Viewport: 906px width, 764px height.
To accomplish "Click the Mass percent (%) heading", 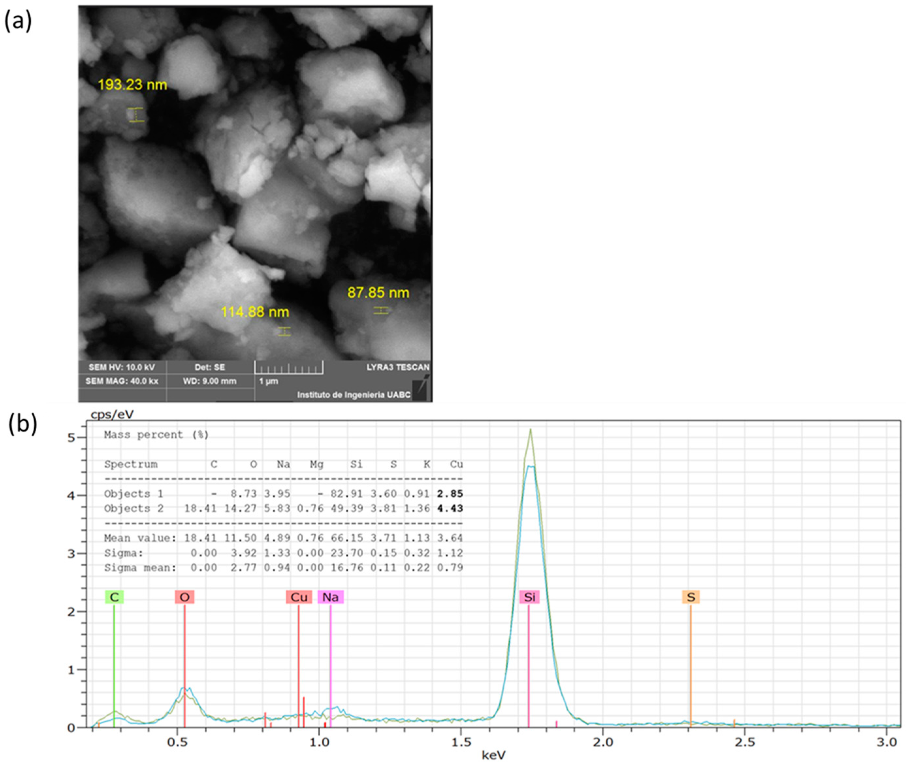I will pyautogui.click(x=156, y=435).
